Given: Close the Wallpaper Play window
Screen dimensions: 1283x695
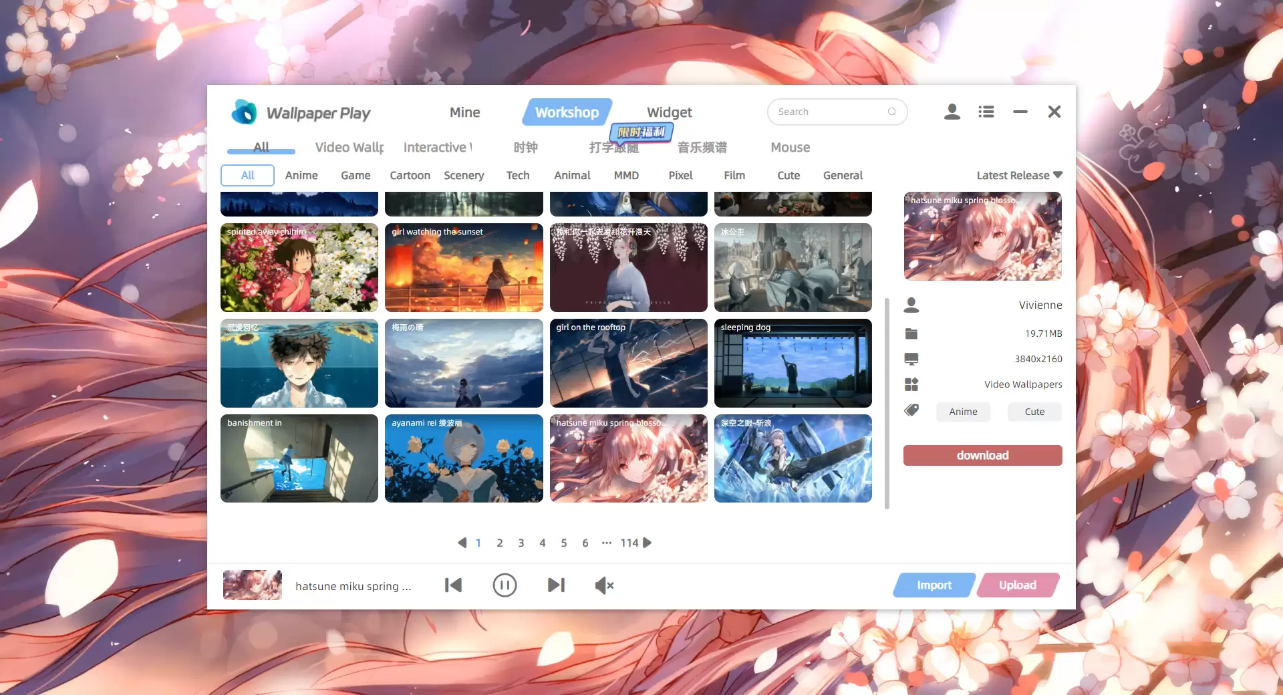Looking at the screenshot, I should [1054, 112].
